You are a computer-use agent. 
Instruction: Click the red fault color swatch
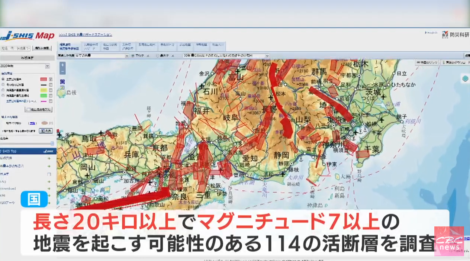(x=43, y=79)
